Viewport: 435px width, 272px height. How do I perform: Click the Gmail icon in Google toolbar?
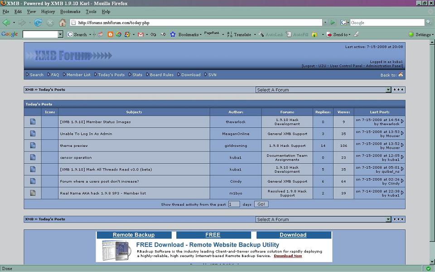click(x=140, y=34)
